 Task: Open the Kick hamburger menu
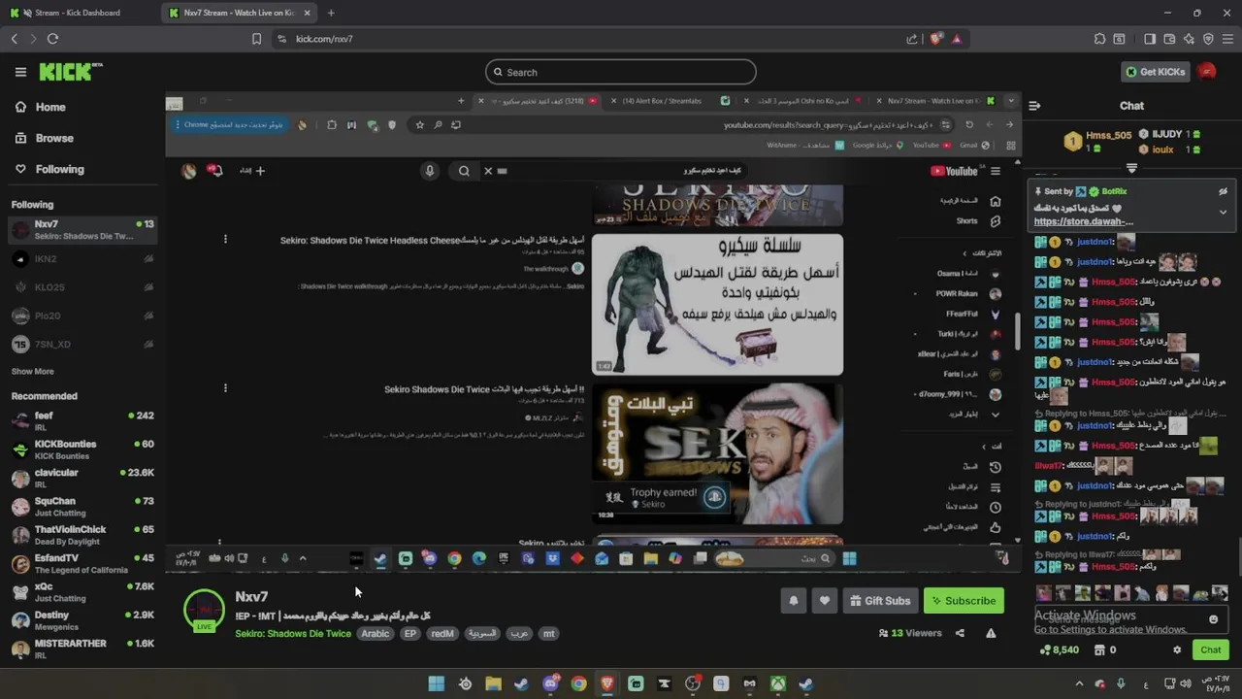pos(20,72)
